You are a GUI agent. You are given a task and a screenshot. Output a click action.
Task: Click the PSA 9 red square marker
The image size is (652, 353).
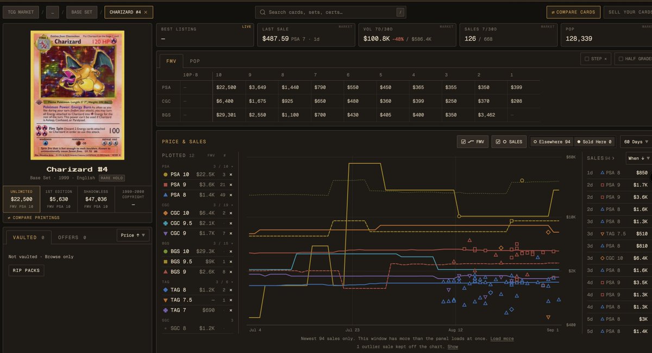[x=166, y=184]
